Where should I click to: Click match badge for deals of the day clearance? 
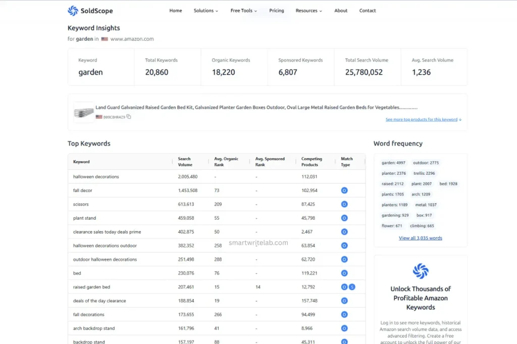(x=344, y=301)
